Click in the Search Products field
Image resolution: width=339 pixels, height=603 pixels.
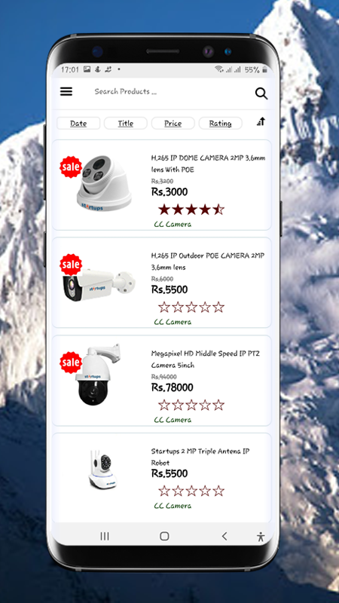pyautogui.click(x=161, y=91)
